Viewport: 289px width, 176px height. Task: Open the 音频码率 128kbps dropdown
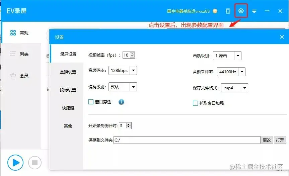pyautogui.click(x=123, y=70)
